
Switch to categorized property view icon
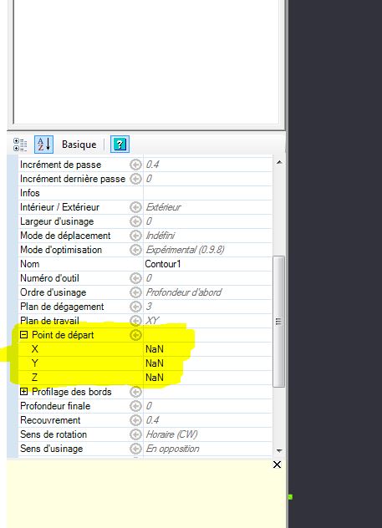pos(20,145)
